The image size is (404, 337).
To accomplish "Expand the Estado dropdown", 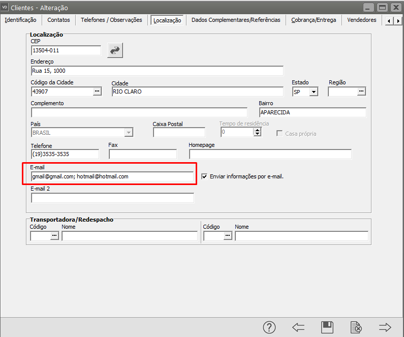I will 314,92.
